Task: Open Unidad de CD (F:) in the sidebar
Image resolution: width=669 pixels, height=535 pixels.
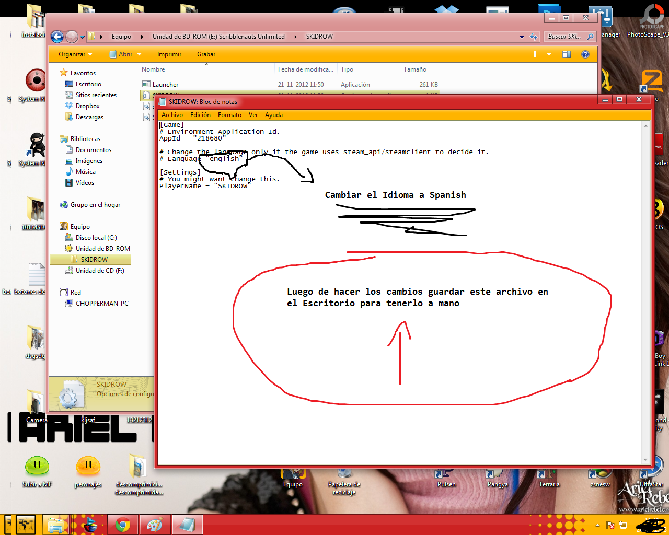Action: (94, 271)
